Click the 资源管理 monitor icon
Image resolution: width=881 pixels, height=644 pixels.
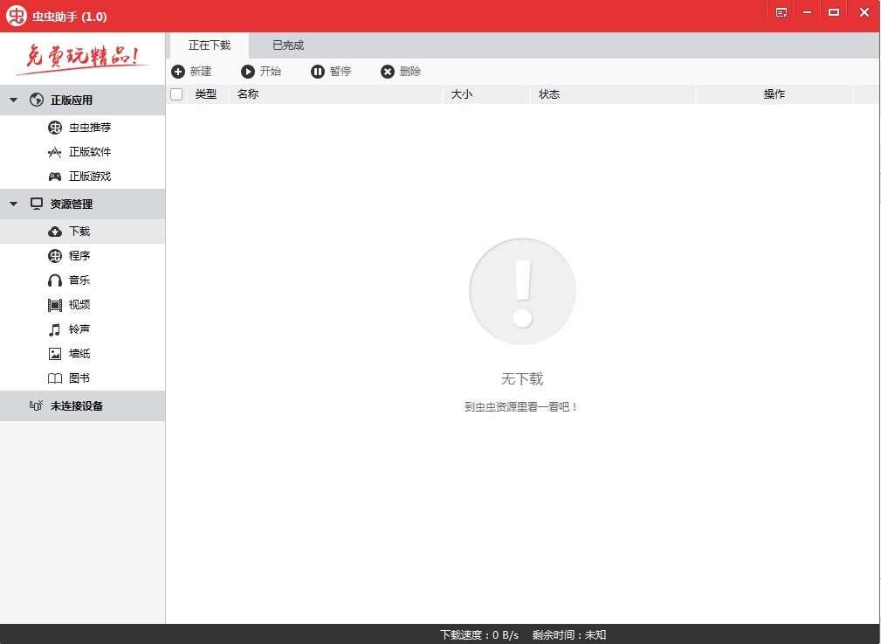(37, 204)
